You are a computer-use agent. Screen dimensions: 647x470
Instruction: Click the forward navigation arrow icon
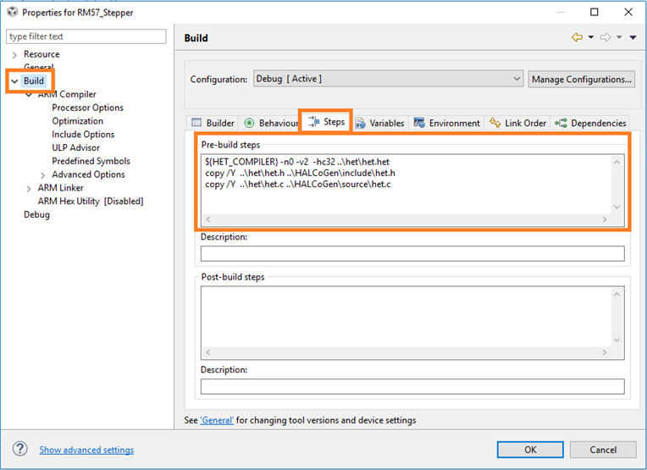coord(606,37)
